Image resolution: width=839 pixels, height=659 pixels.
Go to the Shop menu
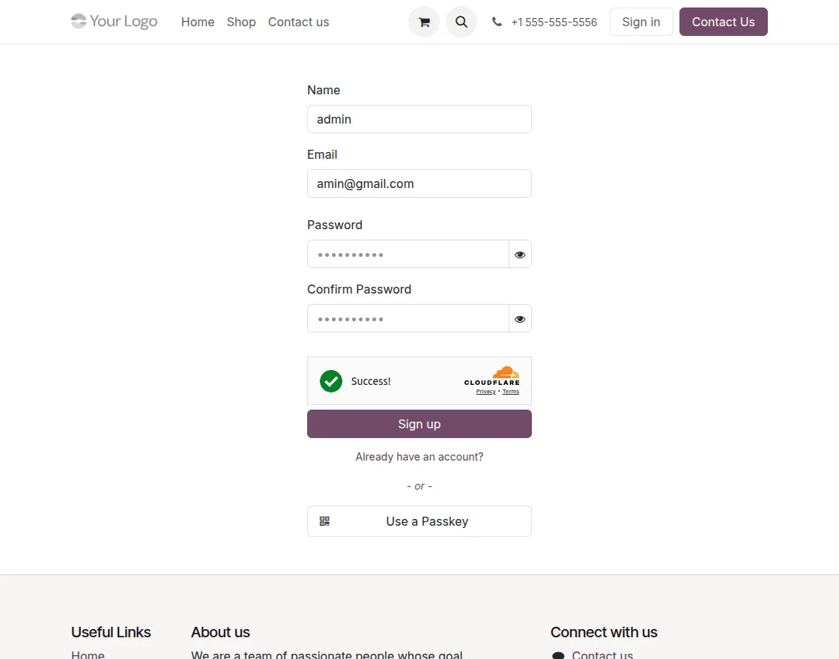tap(241, 22)
